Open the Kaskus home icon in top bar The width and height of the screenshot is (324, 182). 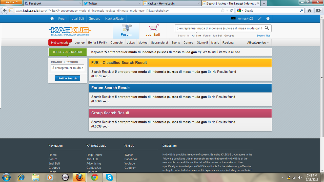point(52,18)
